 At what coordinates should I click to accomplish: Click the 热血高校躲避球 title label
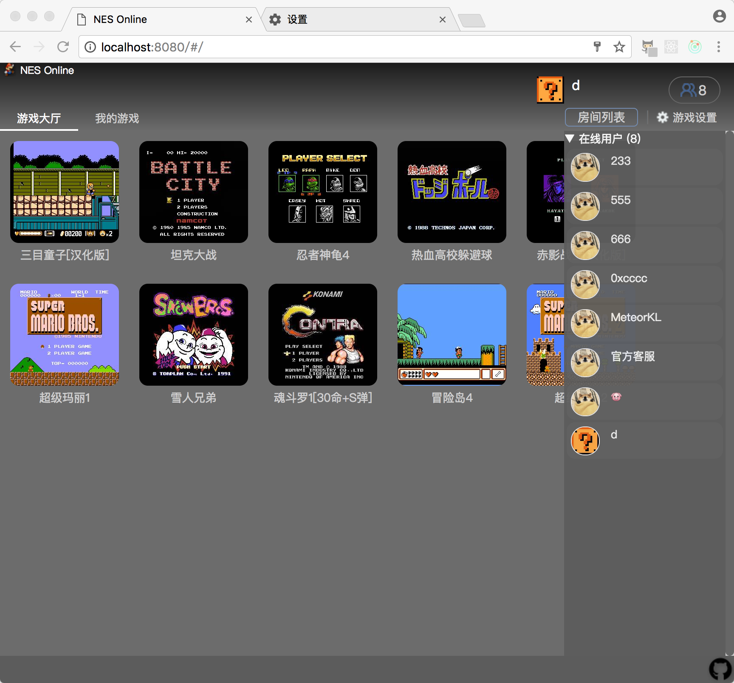[x=452, y=255]
